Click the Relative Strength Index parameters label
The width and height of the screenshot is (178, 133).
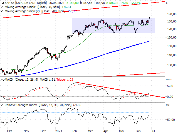pos(38,105)
